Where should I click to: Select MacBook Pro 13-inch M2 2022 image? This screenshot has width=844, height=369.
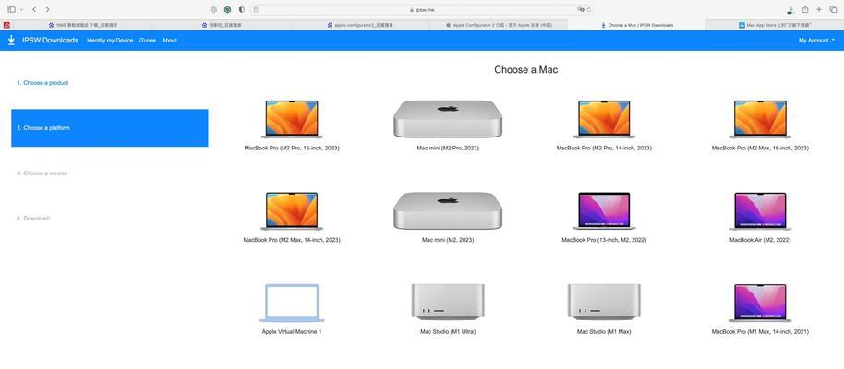click(x=604, y=211)
